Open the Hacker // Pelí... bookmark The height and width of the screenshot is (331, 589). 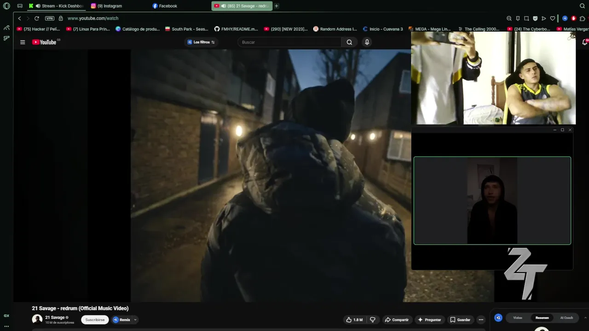(38, 29)
